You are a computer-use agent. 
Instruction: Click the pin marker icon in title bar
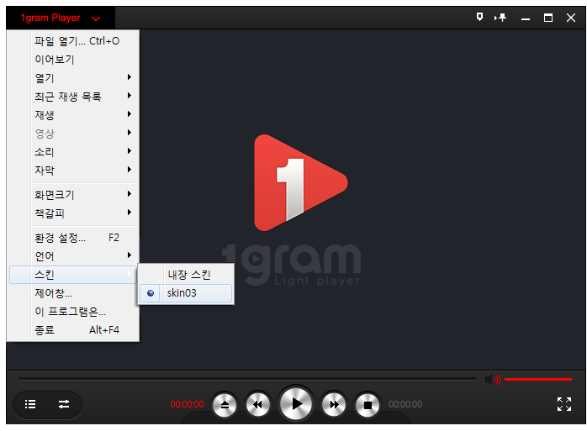(479, 17)
